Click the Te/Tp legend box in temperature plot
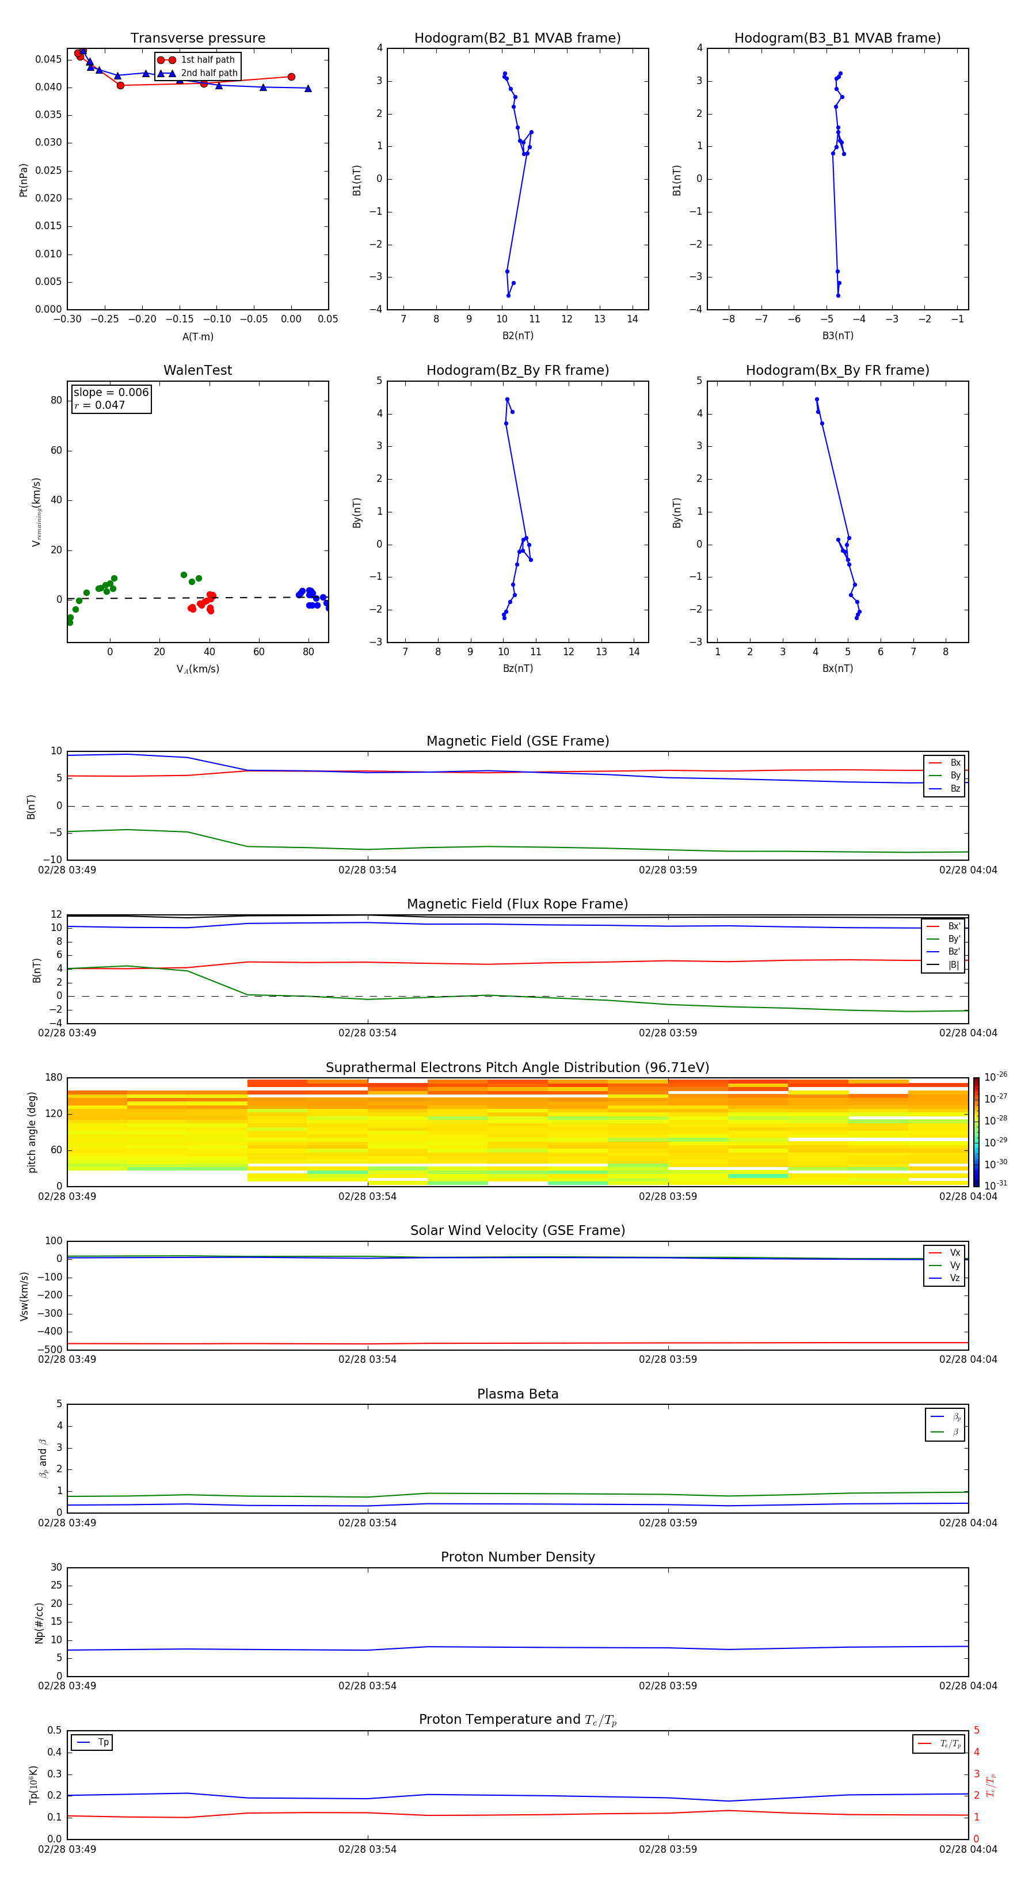This screenshot has width=1036, height=1900. coord(939,1743)
